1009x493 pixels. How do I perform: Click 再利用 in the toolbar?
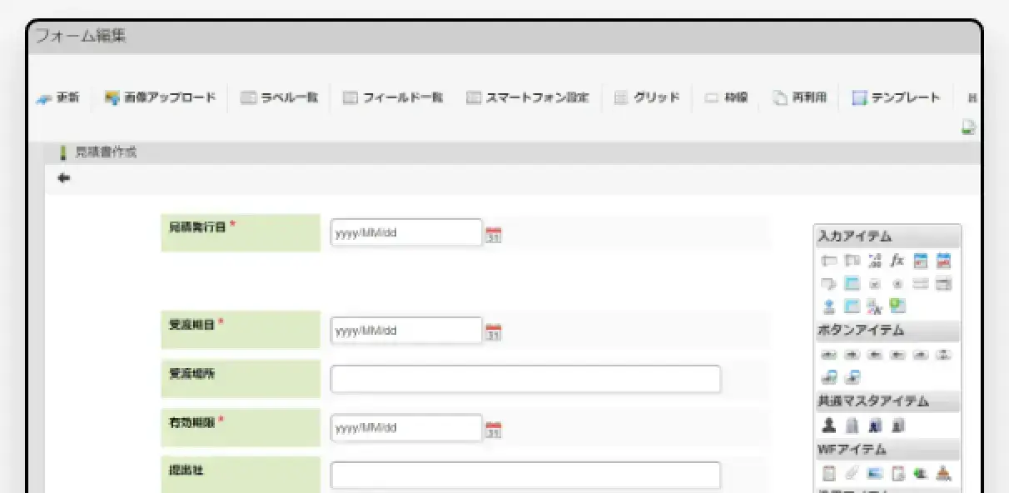click(798, 97)
